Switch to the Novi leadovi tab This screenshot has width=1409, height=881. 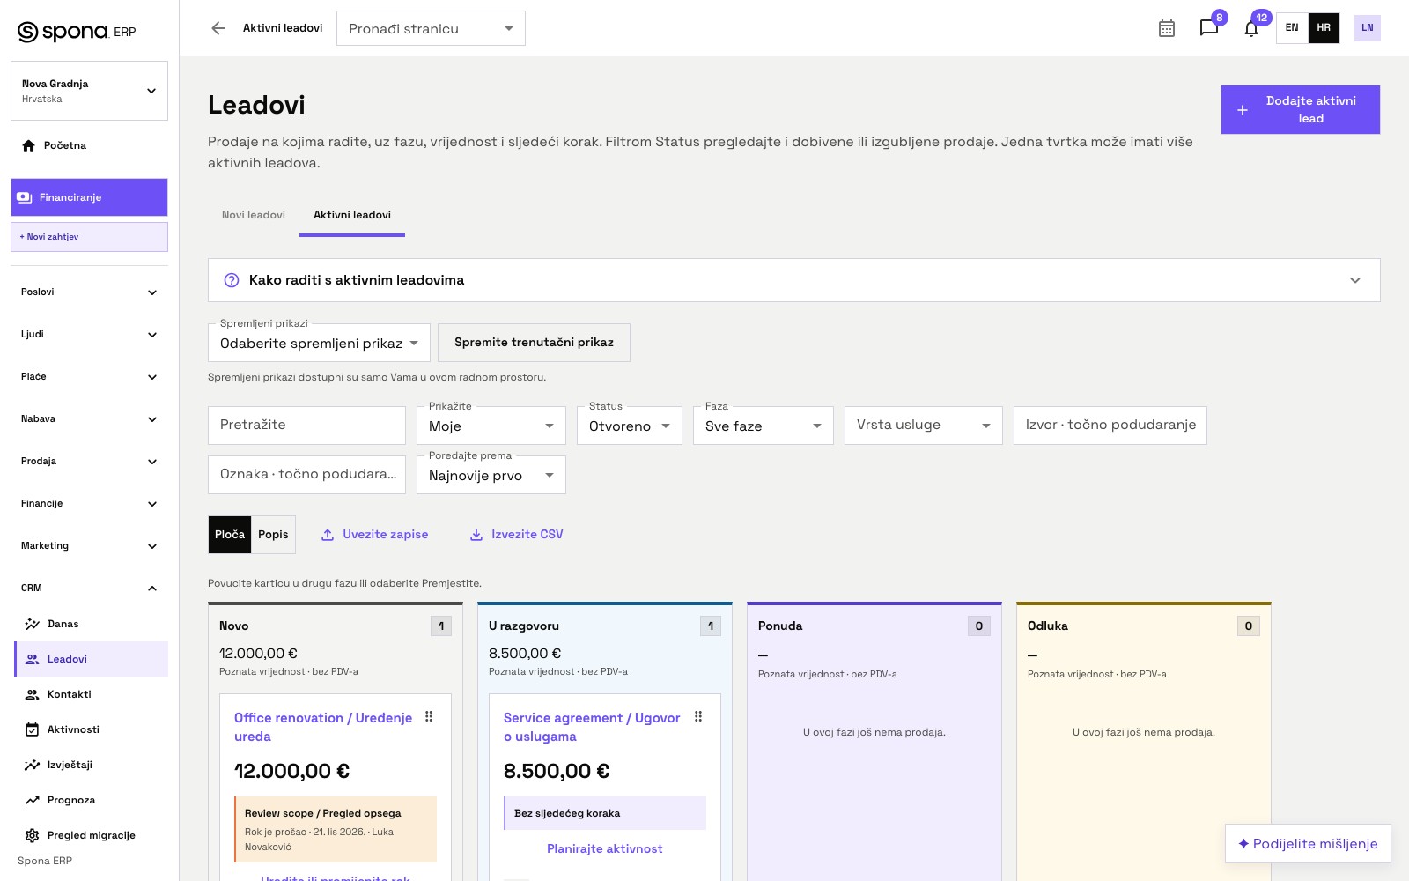pos(254,215)
